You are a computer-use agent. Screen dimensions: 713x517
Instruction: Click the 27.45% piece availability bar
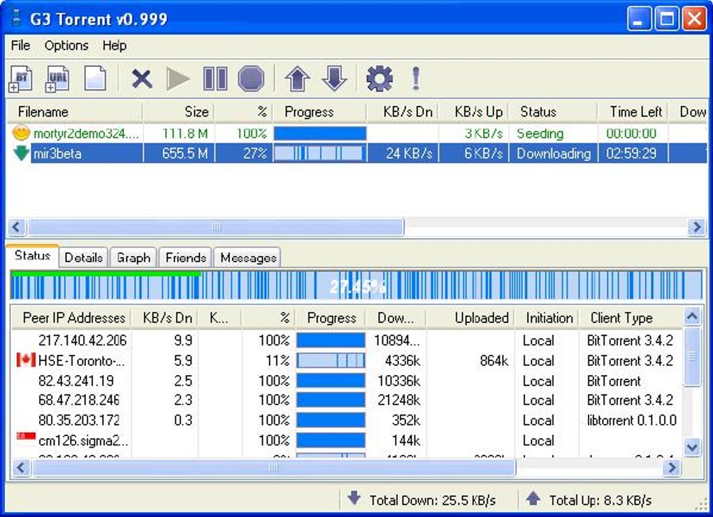(356, 285)
